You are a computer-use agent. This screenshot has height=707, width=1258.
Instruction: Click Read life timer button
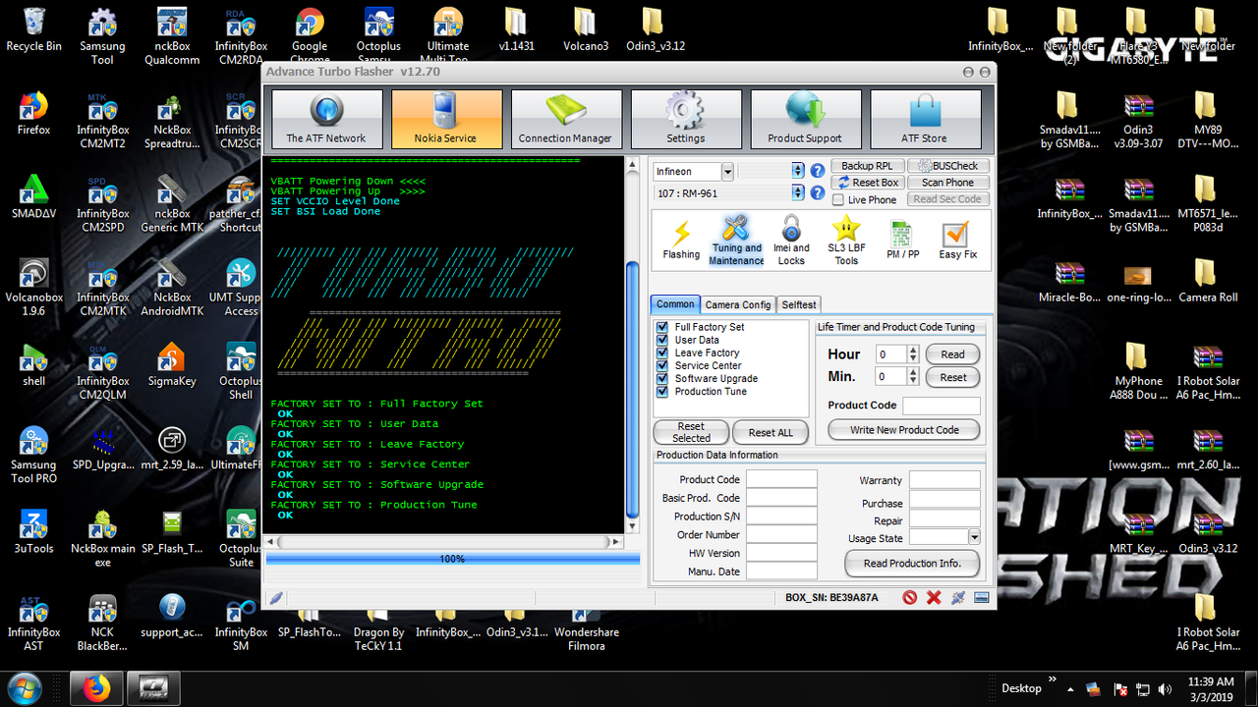tap(953, 354)
